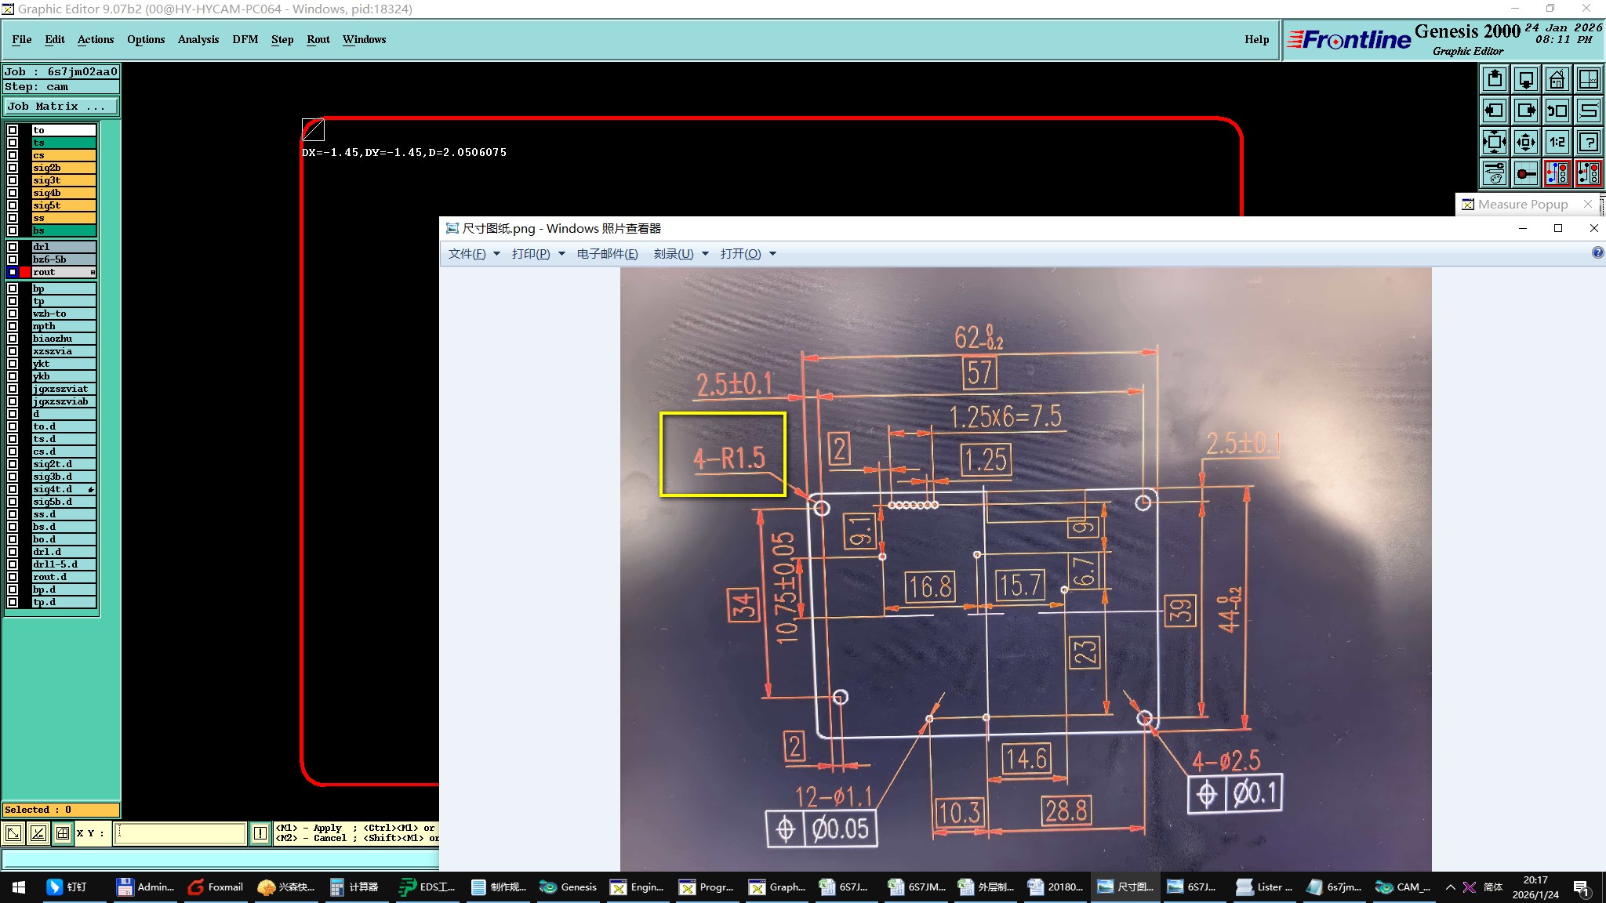
Task: Click the Job Matrix button
Action: point(61,106)
